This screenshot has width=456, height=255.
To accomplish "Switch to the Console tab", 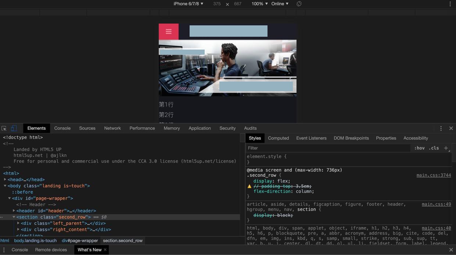I will 62,128.
